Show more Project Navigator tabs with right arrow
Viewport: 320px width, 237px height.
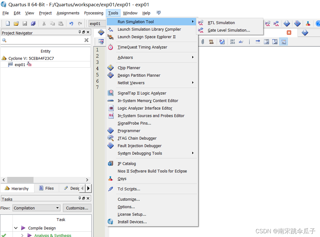88,188
